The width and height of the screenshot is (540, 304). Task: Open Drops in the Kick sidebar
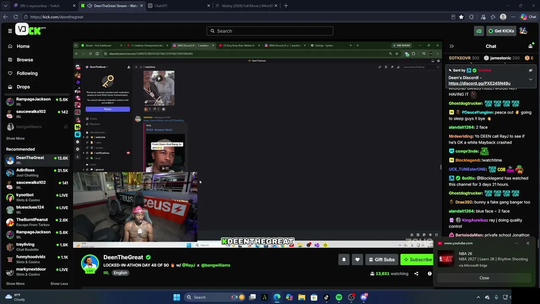point(23,87)
